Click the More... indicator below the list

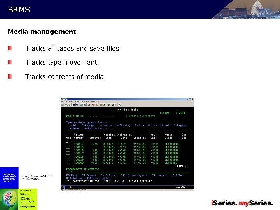coord(182,166)
